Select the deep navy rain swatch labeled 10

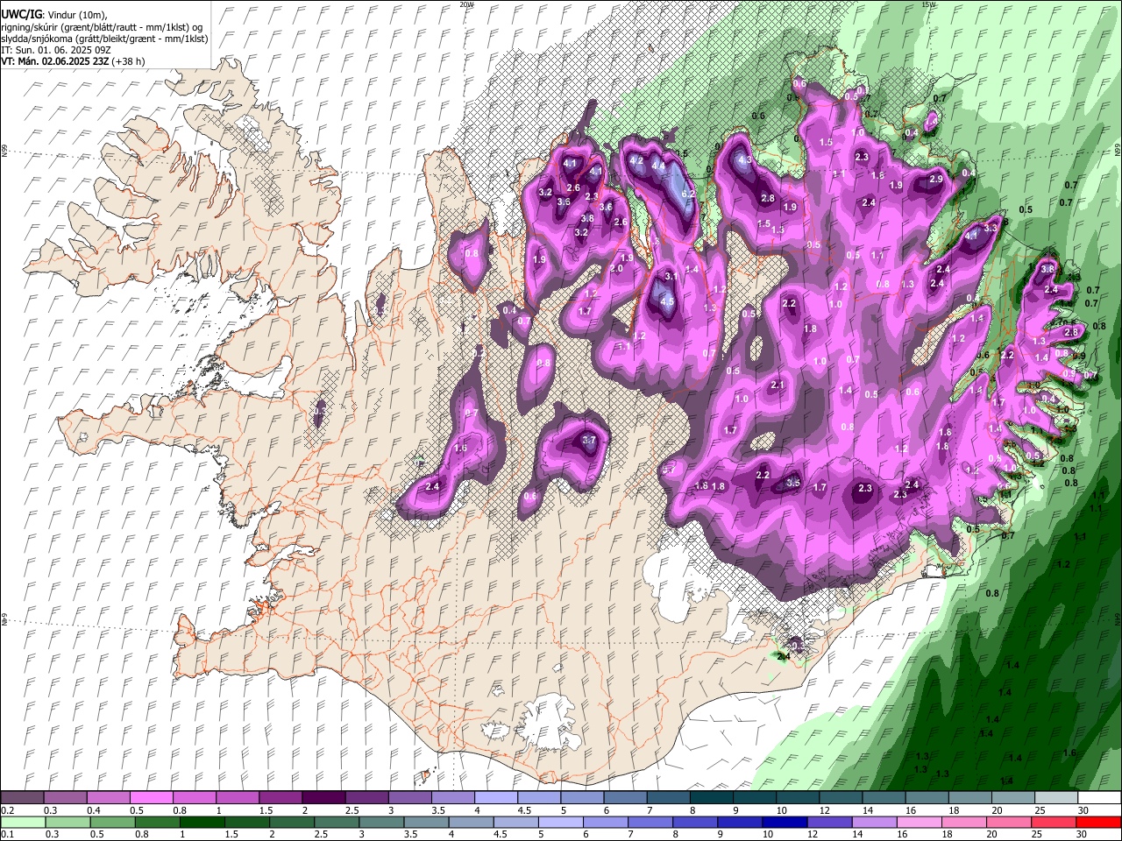[x=783, y=822]
